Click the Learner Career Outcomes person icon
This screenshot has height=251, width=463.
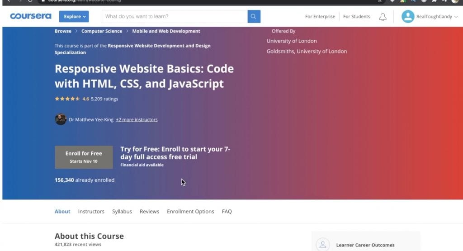[x=323, y=245]
